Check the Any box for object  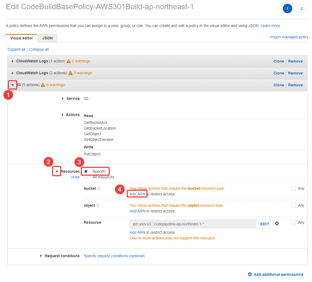[x=293, y=205]
